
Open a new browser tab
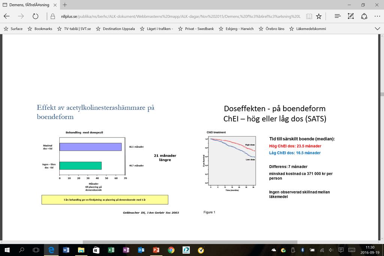pyautogui.click(x=64, y=5)
